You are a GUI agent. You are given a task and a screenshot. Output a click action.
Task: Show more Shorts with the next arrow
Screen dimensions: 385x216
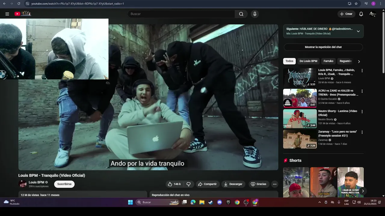tap(363, 191)
